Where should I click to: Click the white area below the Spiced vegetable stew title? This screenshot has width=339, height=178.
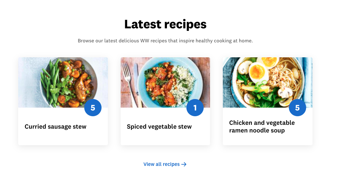click(x=165, y=139)
